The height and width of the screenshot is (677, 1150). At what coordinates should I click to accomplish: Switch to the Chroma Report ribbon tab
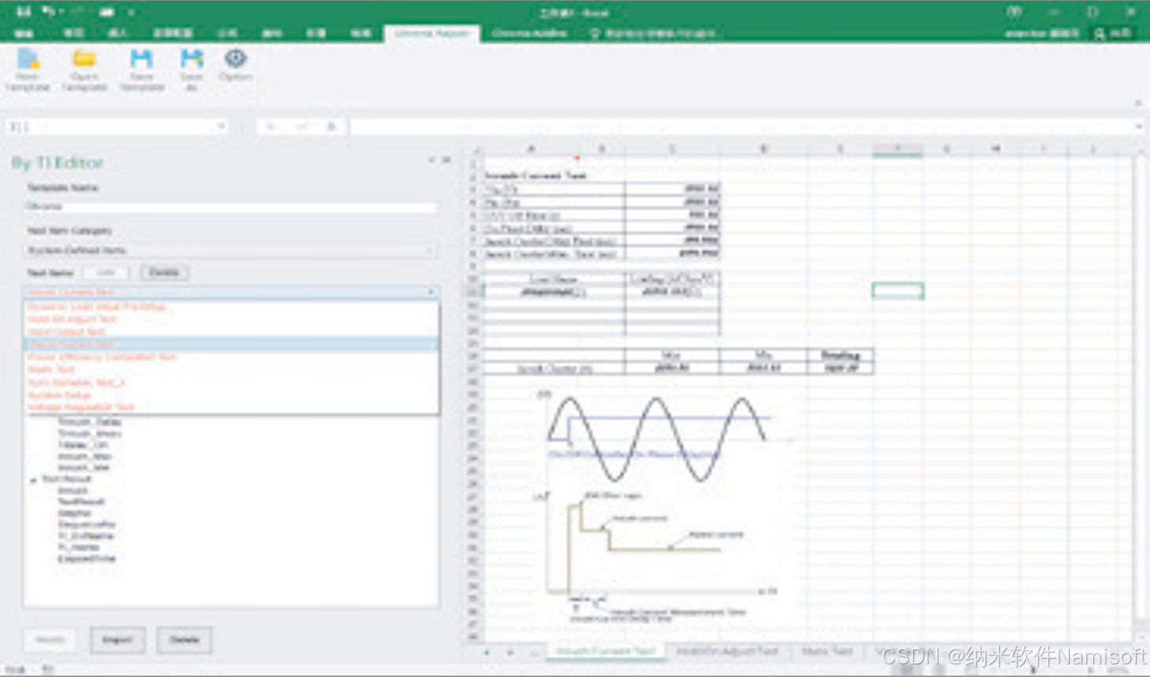(432, 33)
